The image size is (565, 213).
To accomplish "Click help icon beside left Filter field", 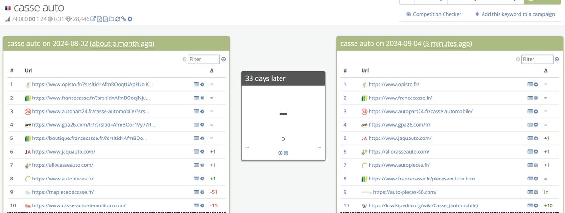I will pyautogui.click(x=184, y=59).
